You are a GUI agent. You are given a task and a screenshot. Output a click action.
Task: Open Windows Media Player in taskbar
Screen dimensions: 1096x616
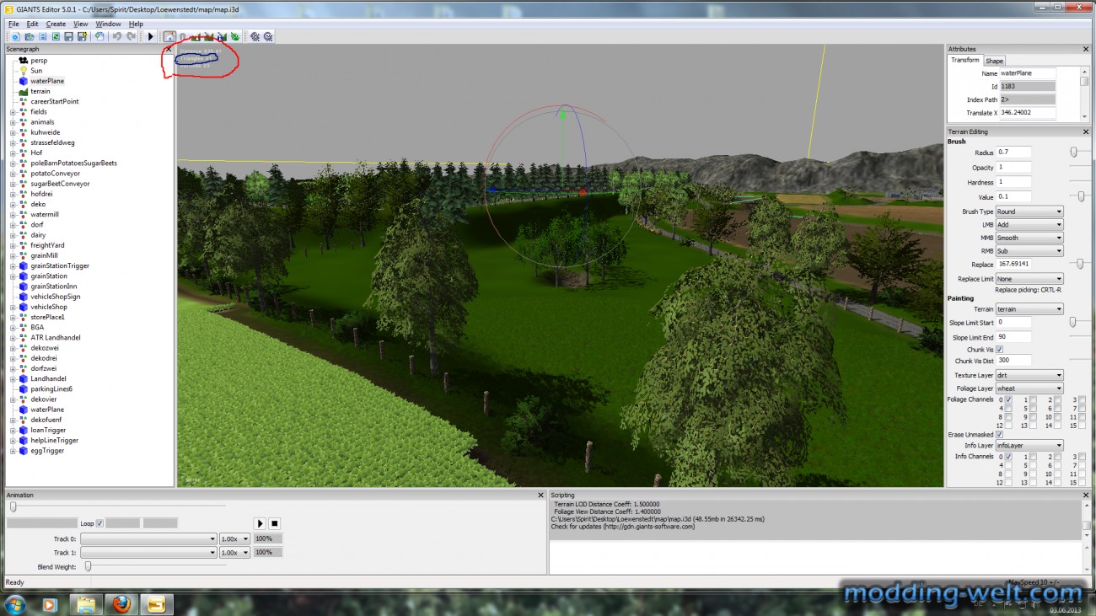coord(49,604)
